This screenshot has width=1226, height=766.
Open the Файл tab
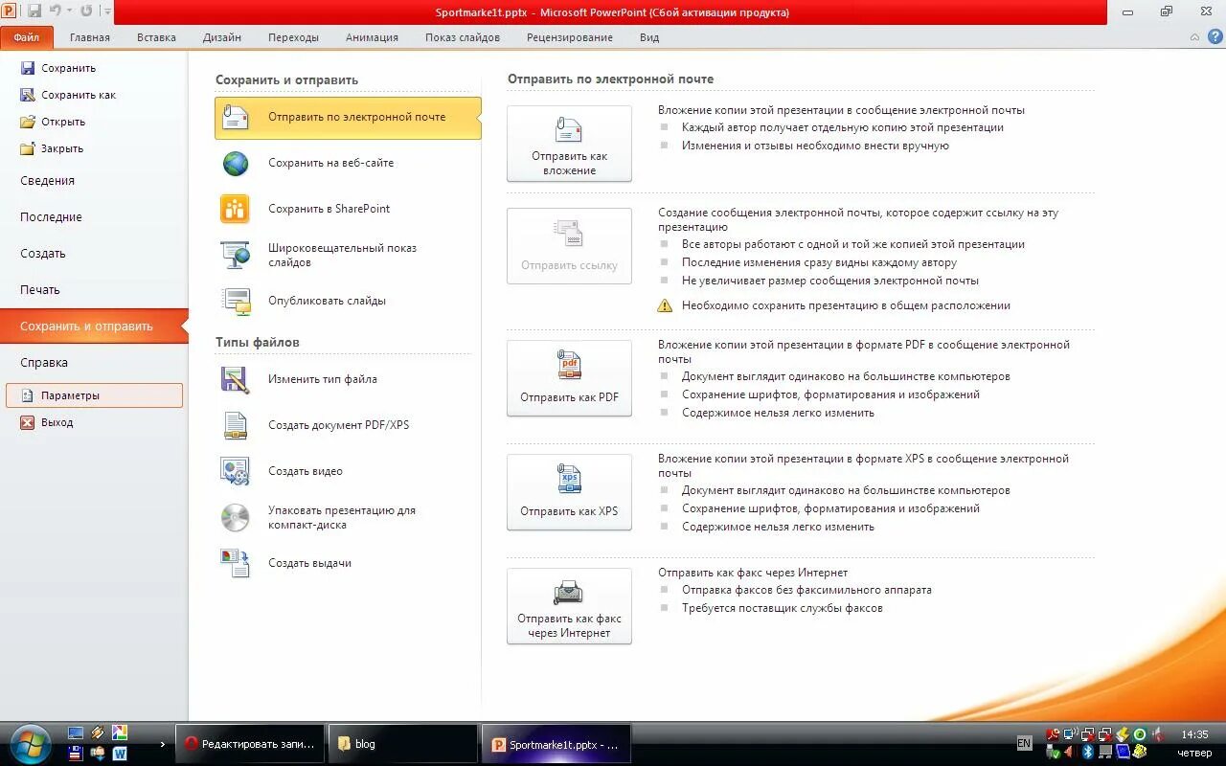[x=27, y=37]
